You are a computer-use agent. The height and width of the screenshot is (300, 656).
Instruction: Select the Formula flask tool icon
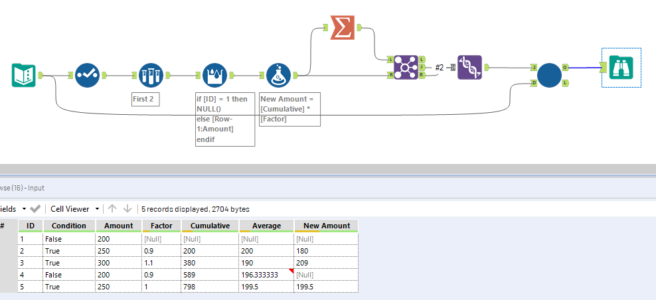click(x=278, y=75)
